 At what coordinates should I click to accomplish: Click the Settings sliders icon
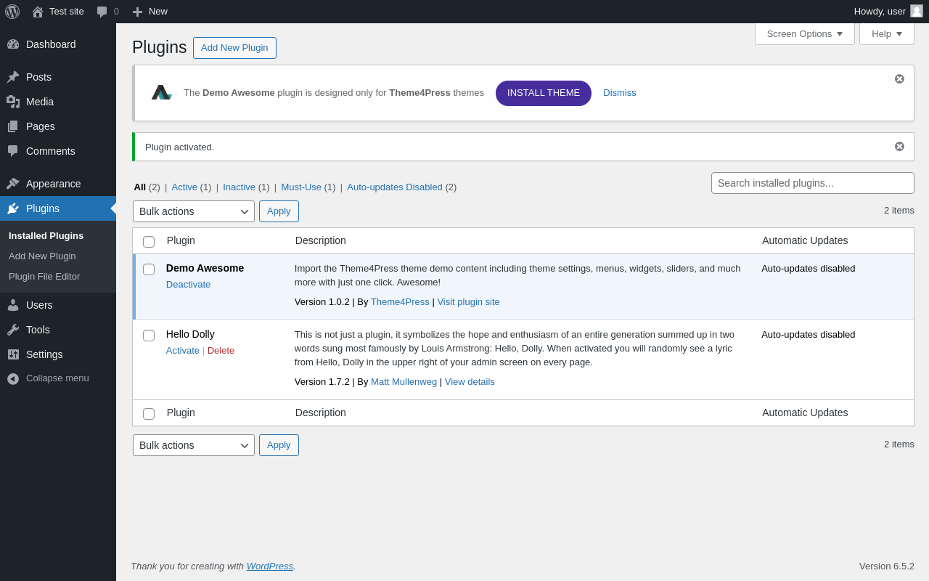[x=13, y=354]
